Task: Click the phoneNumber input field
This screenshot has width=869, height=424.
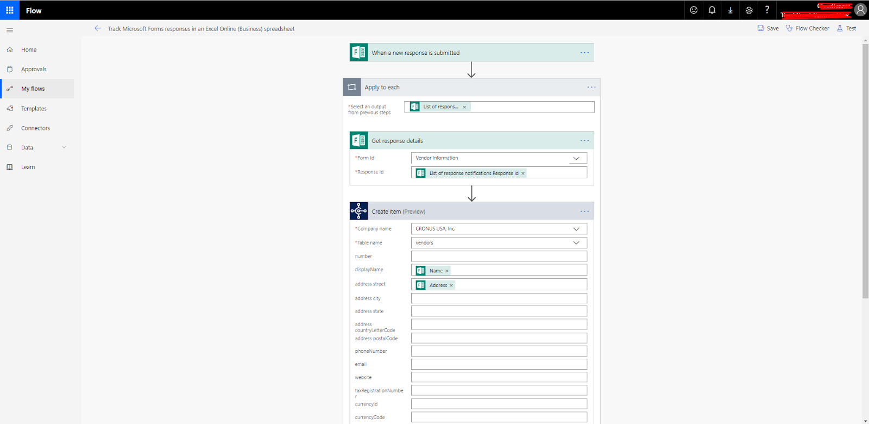Action: (499, 351)
